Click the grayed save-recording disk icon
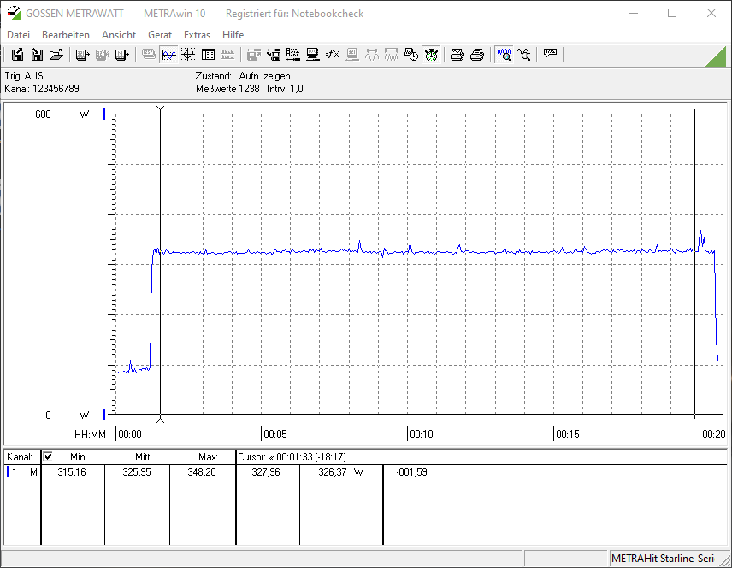732x568 pixels. (x=253, y=55)
